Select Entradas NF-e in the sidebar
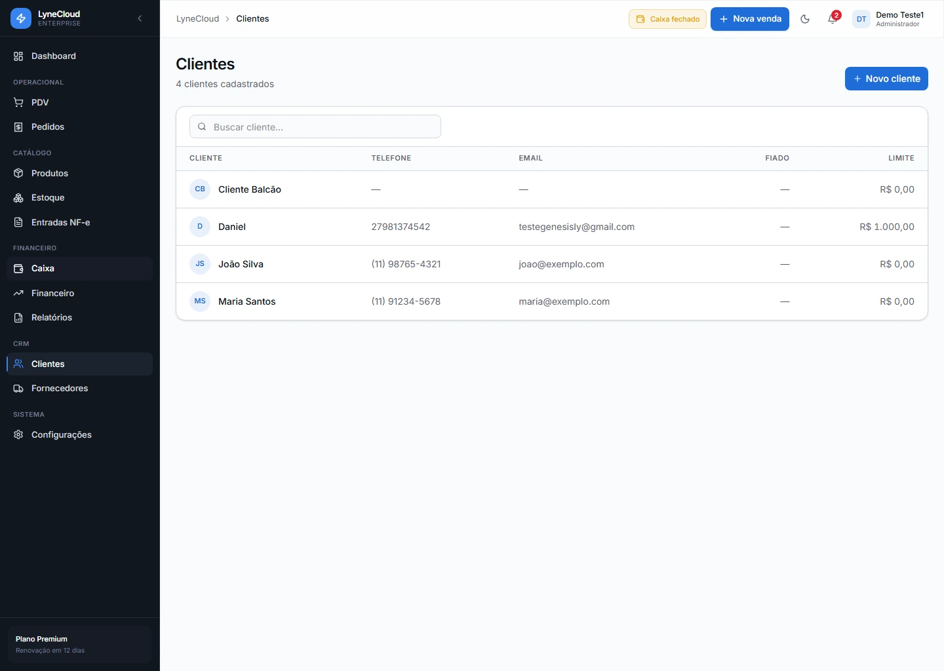This screenshot has height=671, width=944. (x=79, y=223)
